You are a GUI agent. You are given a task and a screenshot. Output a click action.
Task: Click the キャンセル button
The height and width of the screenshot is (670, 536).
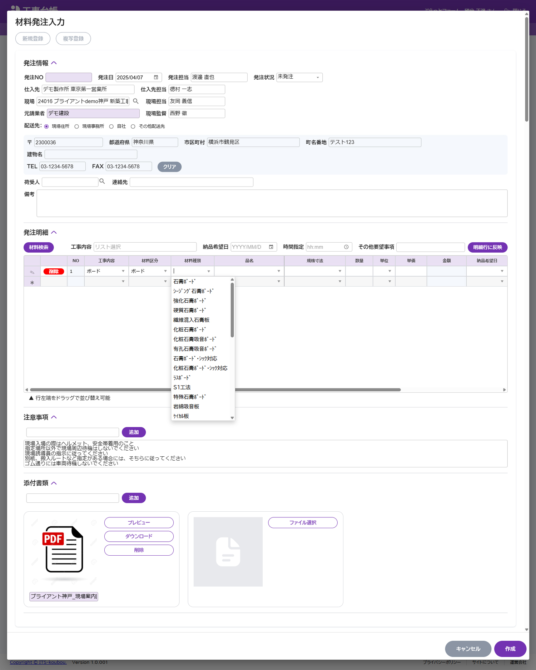pos(468,649)
